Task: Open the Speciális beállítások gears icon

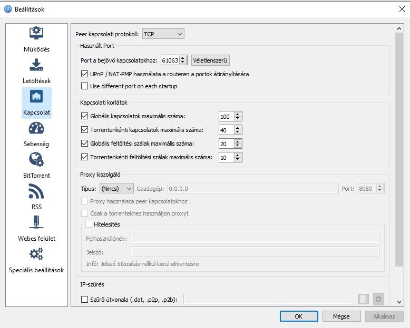Action: (36, 254)
